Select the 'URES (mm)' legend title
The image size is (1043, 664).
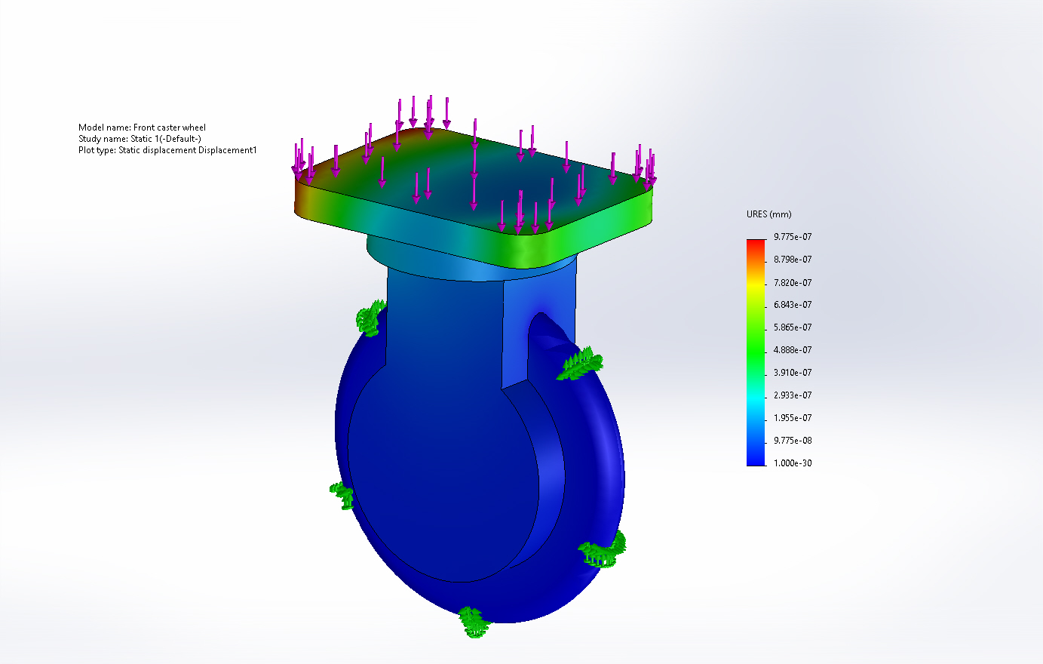[769, 214]
